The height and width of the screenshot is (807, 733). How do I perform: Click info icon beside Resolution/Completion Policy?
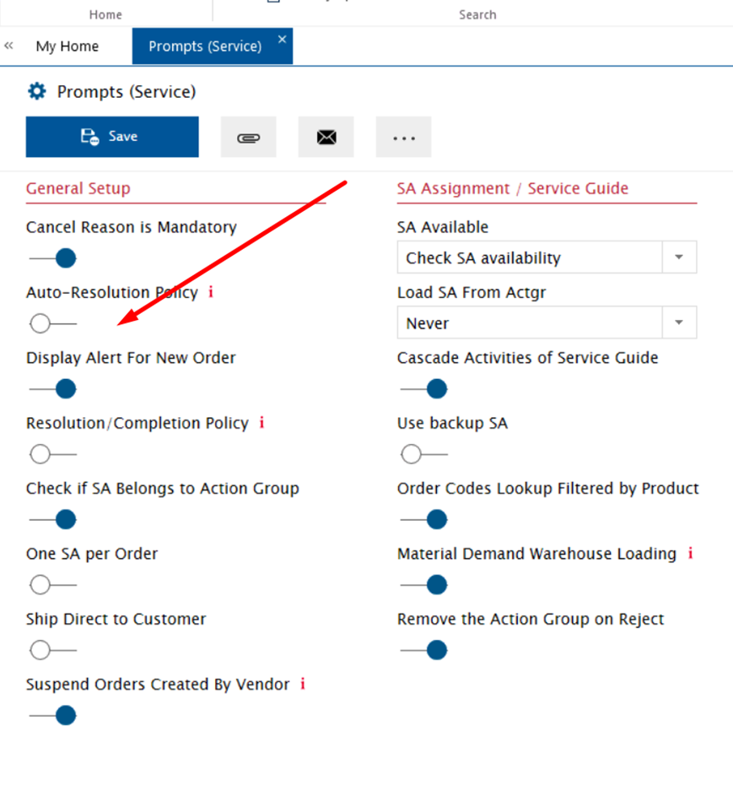pyautogui.click(x=261, y=423)
